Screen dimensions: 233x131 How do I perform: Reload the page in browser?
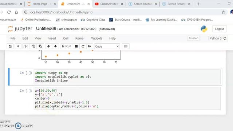pos(9,12)
